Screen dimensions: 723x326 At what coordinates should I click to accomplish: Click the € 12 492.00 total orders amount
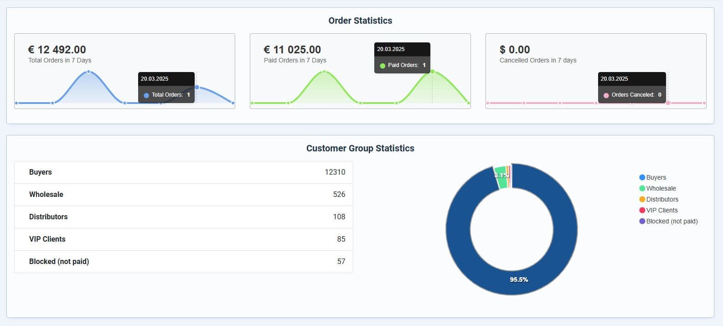point(57,50)
